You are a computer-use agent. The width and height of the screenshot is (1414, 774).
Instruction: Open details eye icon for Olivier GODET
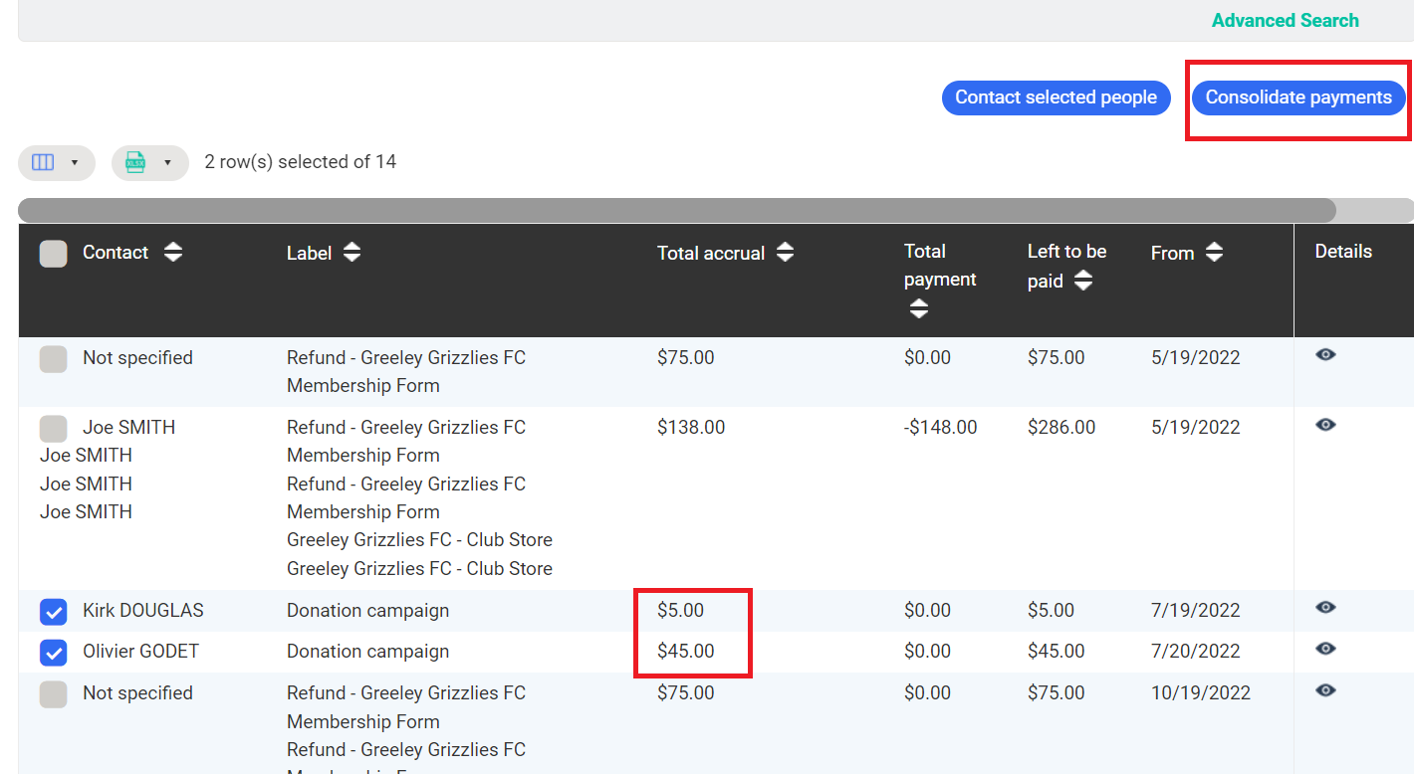click(x=1324, y=649)
